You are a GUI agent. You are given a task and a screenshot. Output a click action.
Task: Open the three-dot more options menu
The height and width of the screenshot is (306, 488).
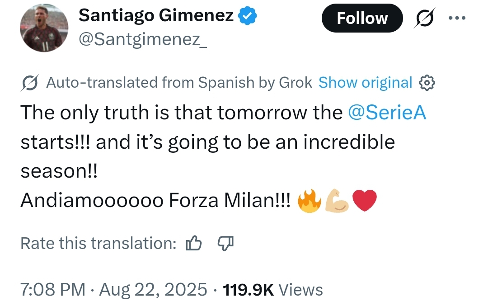coord(456,19)
